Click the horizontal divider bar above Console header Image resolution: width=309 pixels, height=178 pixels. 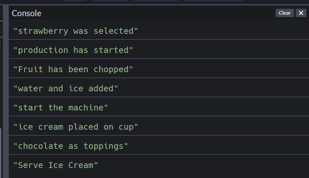pyautogui.click(x=154, y=5)
